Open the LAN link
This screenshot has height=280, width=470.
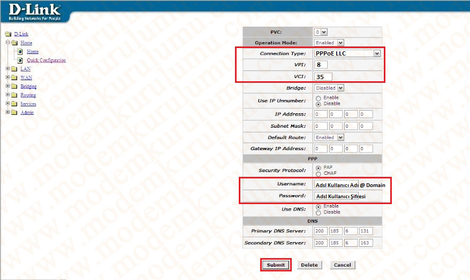[26, 69]
